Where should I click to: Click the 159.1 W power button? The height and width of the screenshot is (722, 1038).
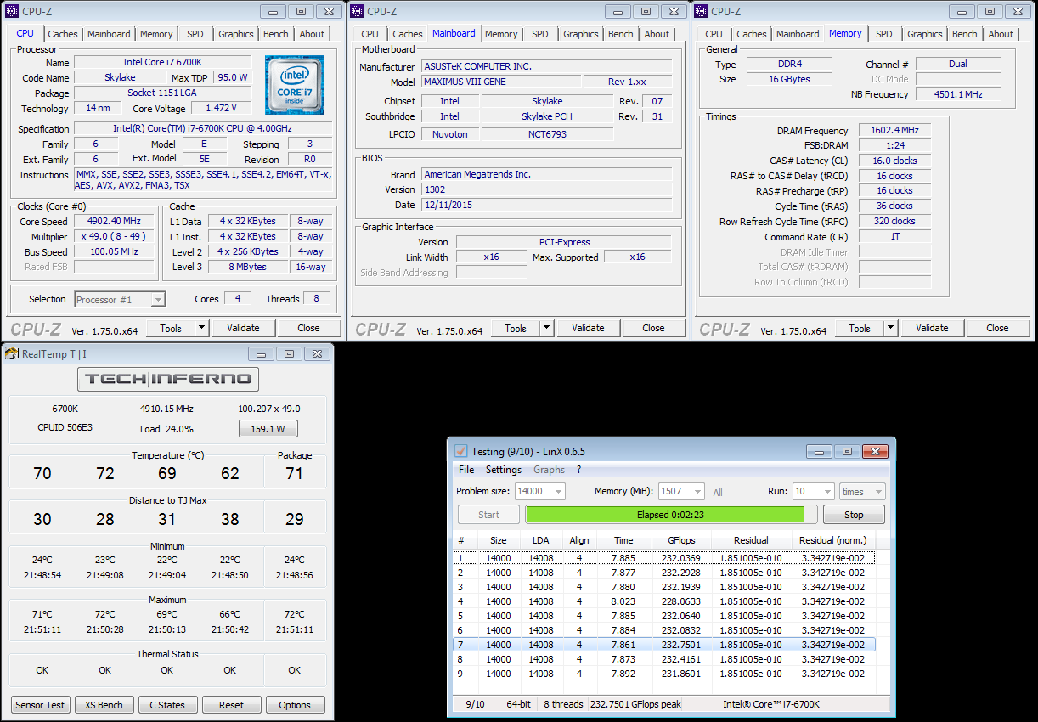(x=268, y=429)
